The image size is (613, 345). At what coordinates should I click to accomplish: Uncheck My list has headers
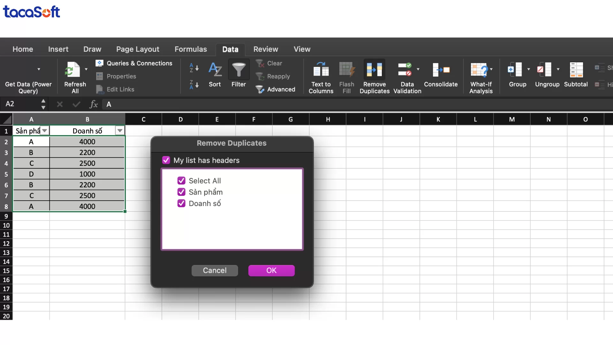[166, 160]
